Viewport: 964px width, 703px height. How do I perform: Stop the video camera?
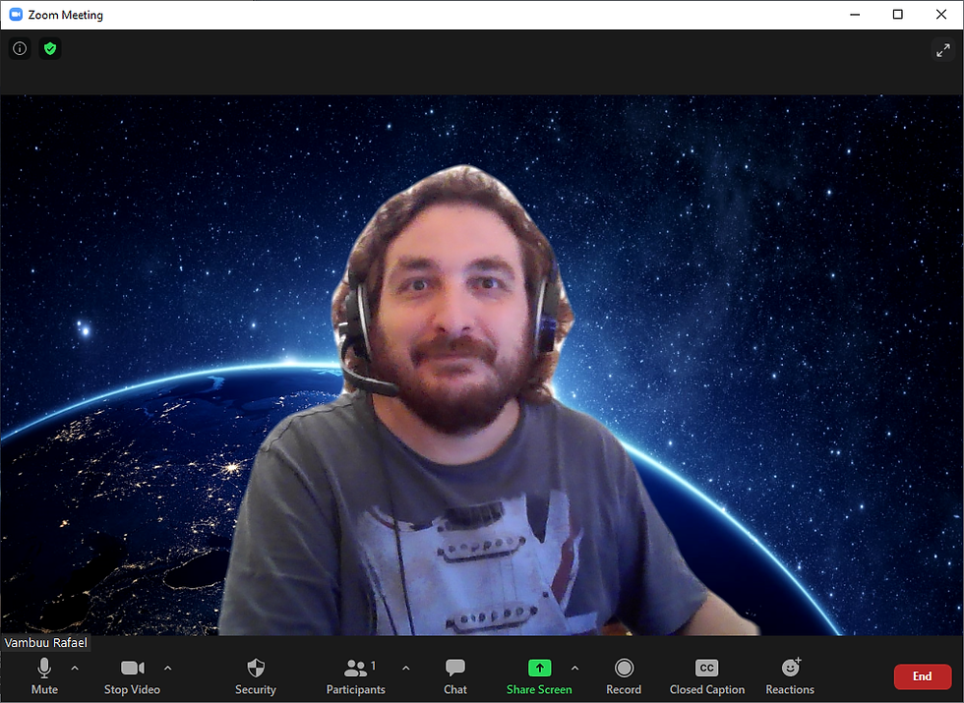(x=132, y=675)
